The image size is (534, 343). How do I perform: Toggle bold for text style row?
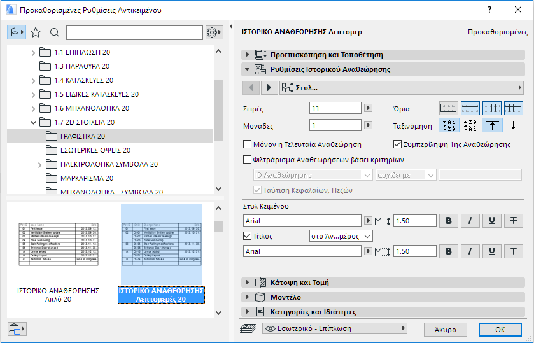(449, 221)
